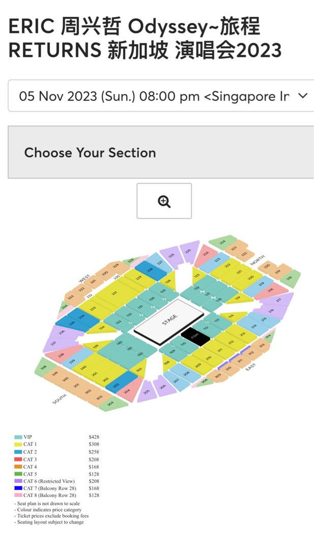Image resolution: width=314 pixels, height=550 pixels.
Task: Click the CAT 6 (Restricted View) legend text
Action: (49, 481)
